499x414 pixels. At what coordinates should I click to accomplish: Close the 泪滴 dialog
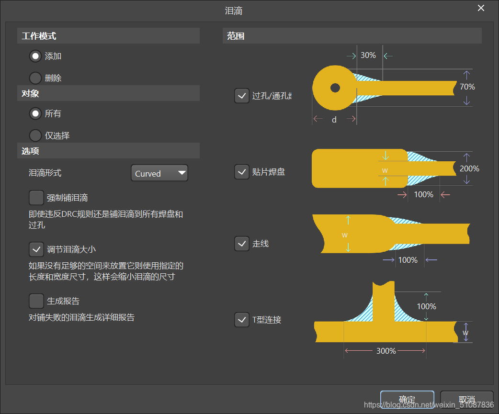pos(481,8)
